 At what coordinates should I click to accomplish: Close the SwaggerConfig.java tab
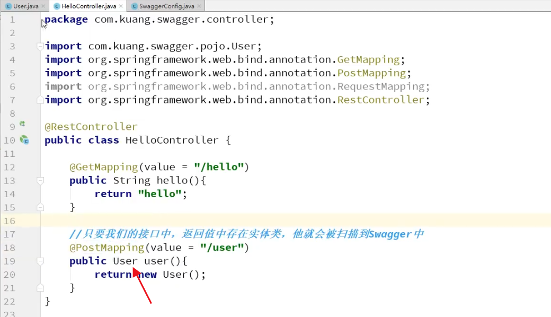point(199,6)
